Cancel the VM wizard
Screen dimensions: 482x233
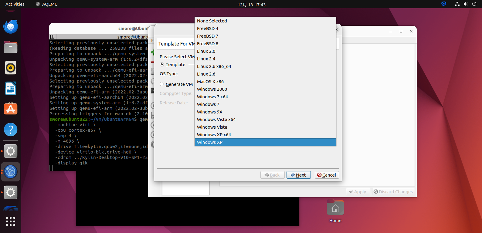tap(327, 175)
